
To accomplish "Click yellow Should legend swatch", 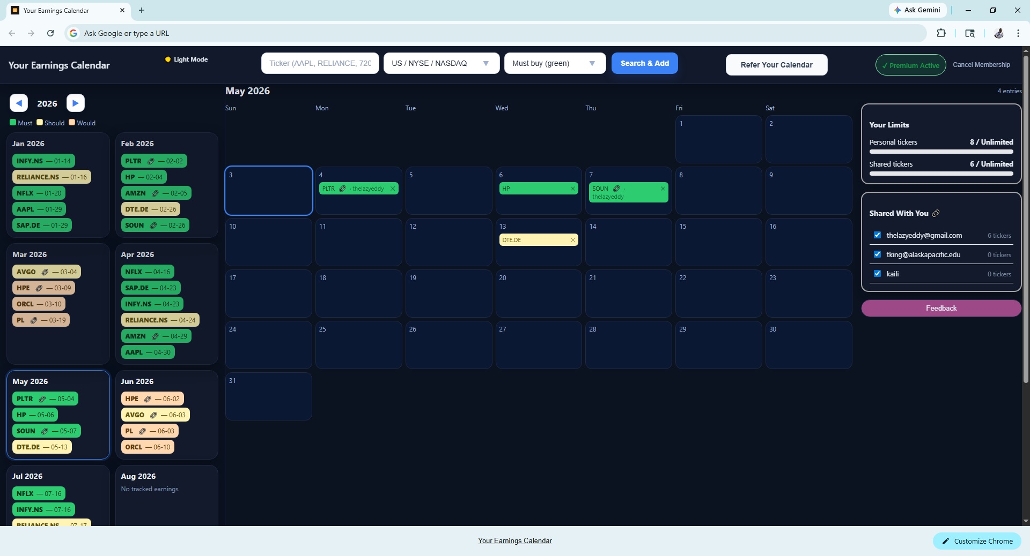I will click(40, 122).
